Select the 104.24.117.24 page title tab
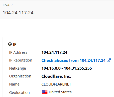The height and width of the screenshot is (97, 114). click(18, 13)
